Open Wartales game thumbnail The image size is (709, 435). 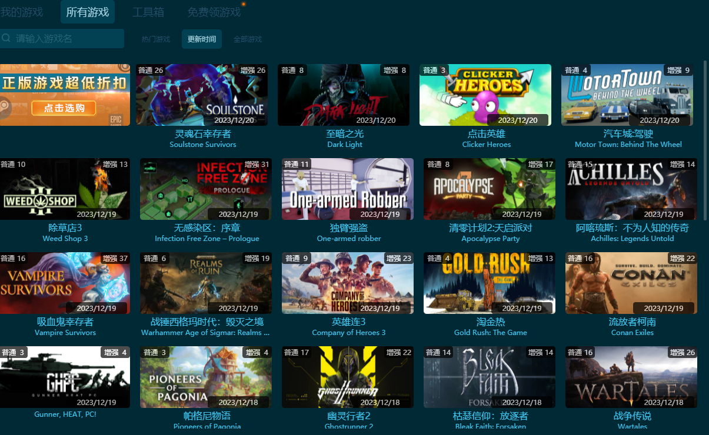coord(631,377)
